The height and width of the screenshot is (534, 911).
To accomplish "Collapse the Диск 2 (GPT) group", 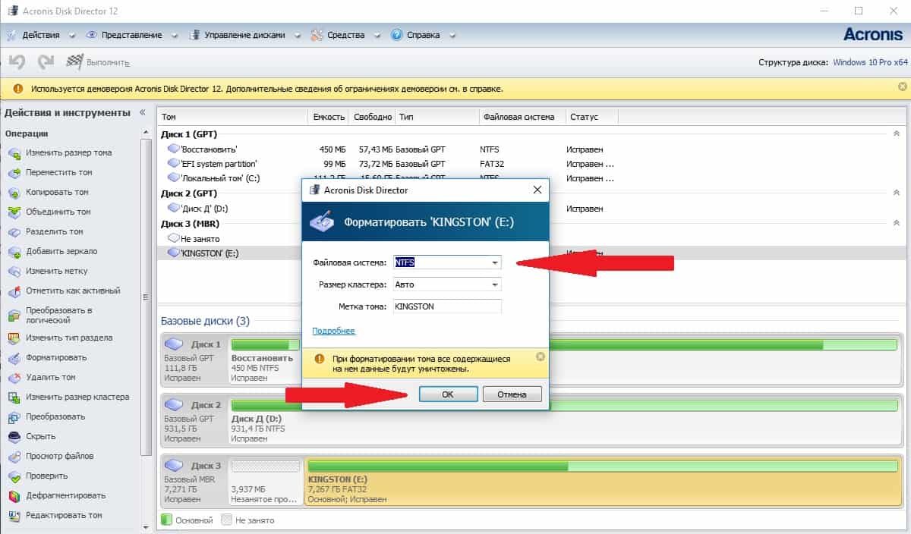I will tap(897, 193).
